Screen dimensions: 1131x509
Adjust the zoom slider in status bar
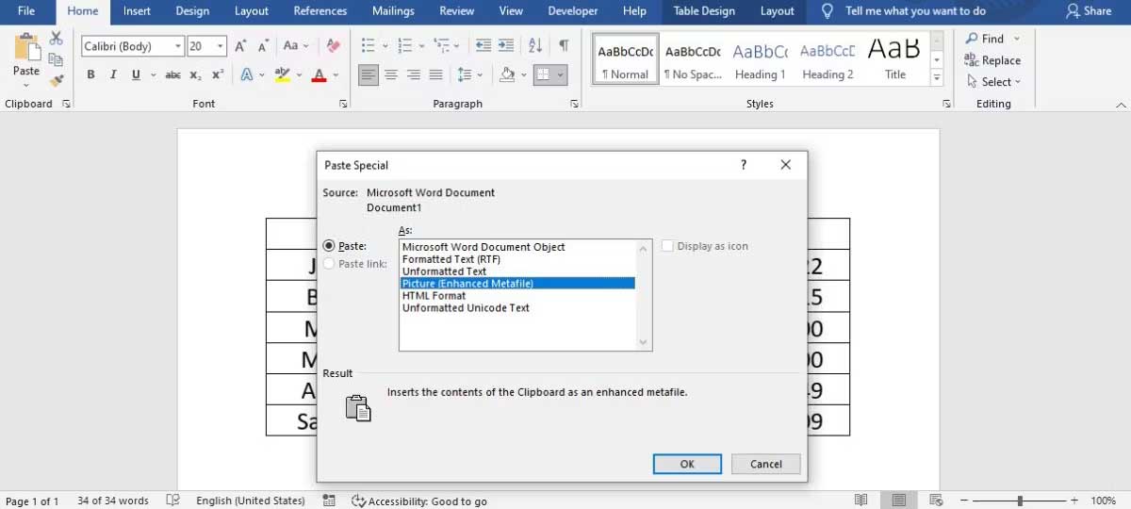click(1020, 501)
